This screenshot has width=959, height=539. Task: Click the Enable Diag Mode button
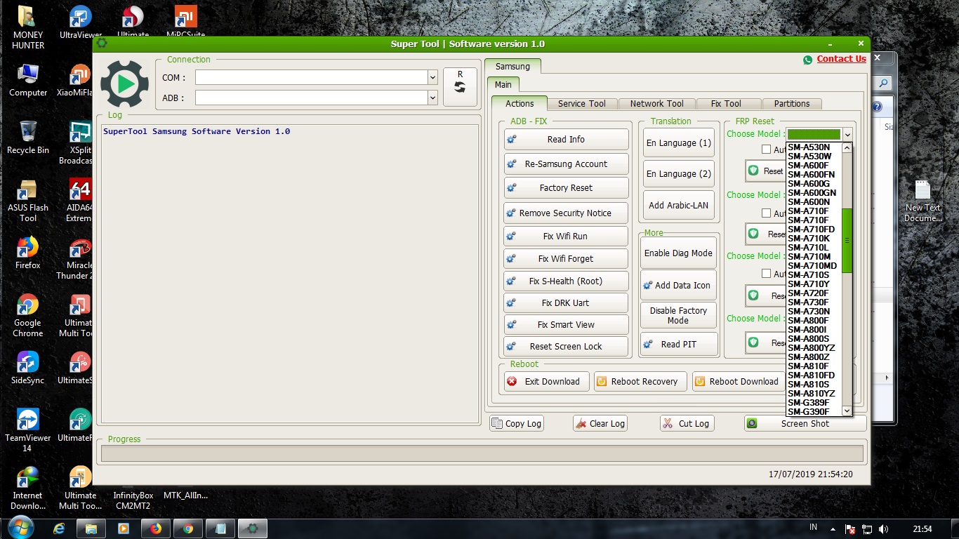click(x=678, y=253)
